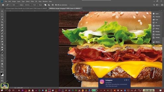The width and height of the screenshot is (164, 92).
Task: Open the Windows Start menu
Action: (x=2, y=90)
